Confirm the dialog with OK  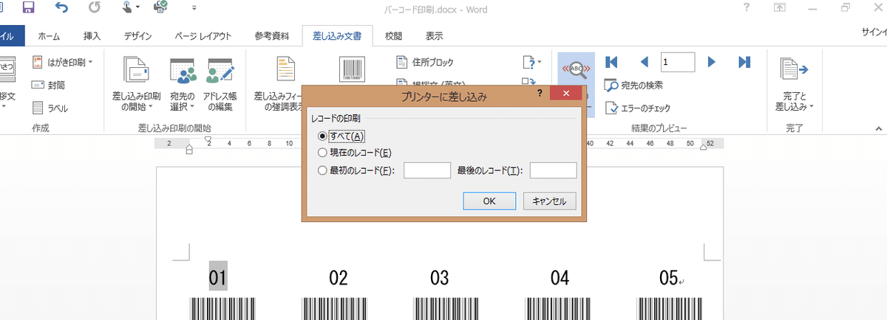[x=489, y=201]
